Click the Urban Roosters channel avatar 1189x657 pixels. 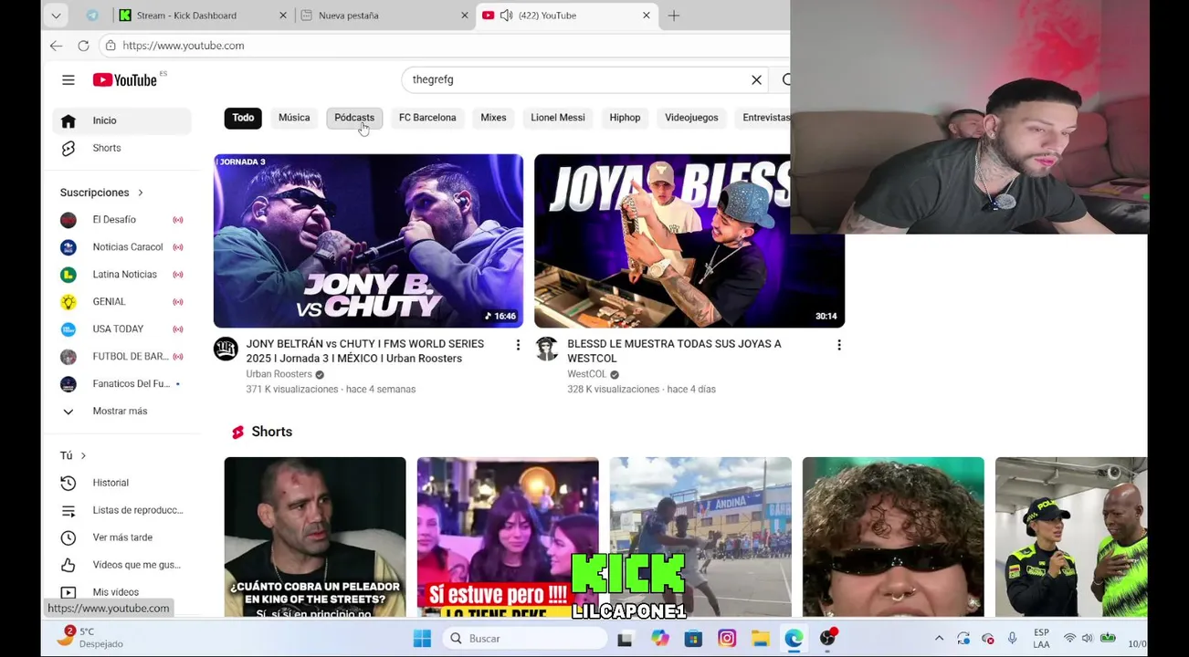click(x=226, y=349)
